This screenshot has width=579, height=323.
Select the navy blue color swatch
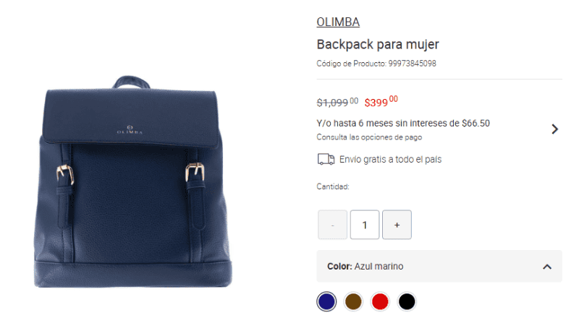(326, 301)
